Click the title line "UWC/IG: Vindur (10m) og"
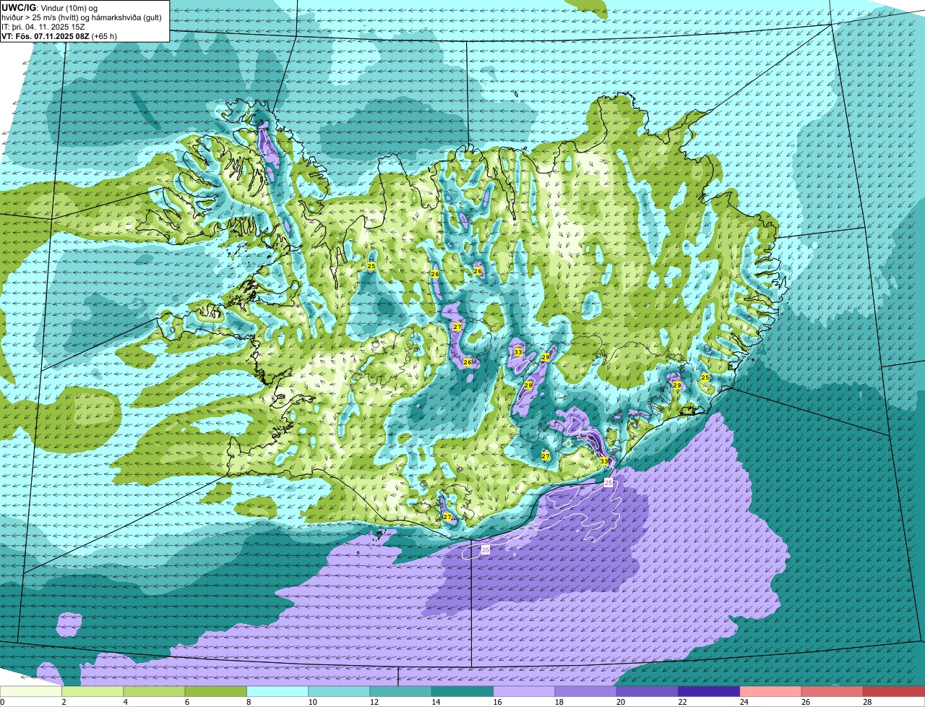 (50, 8)
